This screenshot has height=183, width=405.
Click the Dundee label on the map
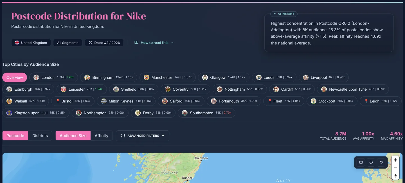point(187,178)
